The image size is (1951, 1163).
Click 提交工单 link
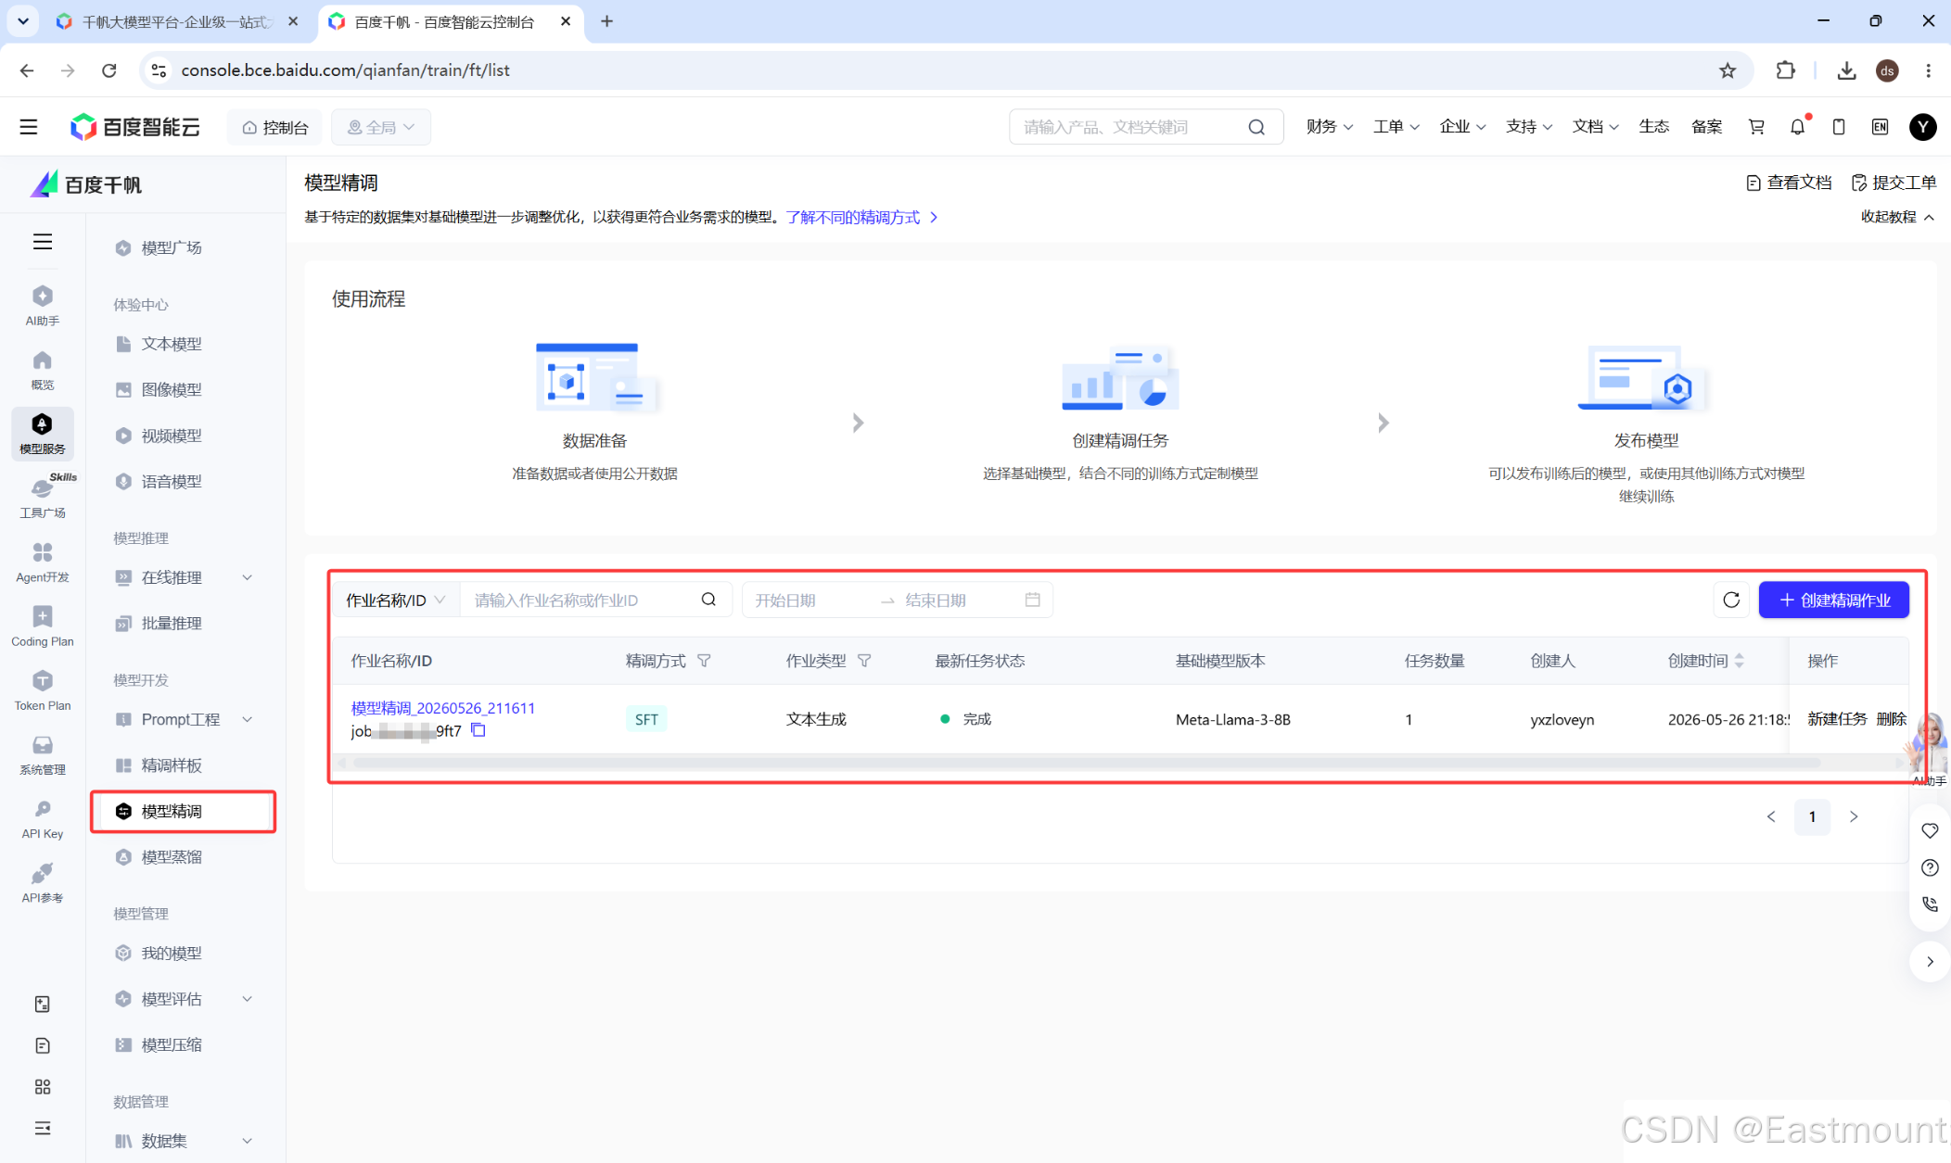1894,183
